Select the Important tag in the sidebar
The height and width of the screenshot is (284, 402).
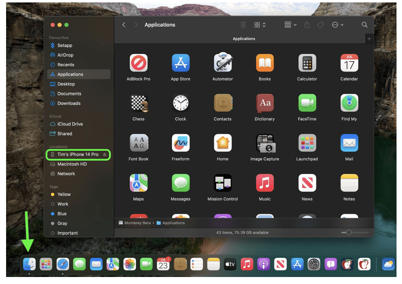[x=79, y=233]
